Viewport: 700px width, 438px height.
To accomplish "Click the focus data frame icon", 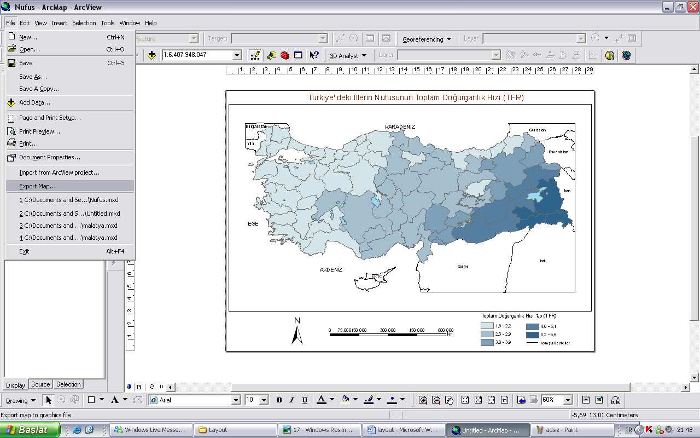I will (599, 400).
